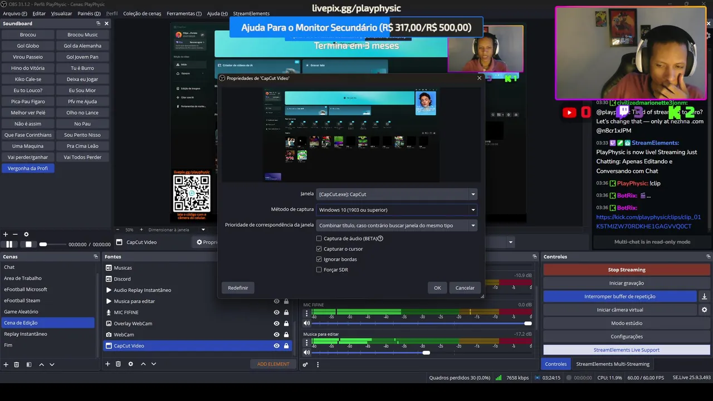Hide Overlay WebCam source with eye icon

click(276, 324)
